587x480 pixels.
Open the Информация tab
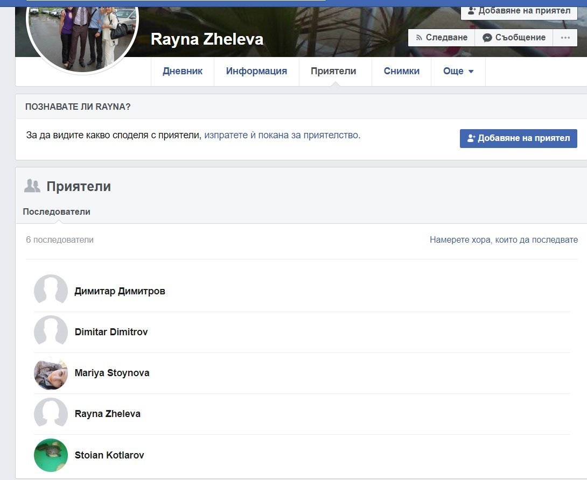(x=256, y=71)
